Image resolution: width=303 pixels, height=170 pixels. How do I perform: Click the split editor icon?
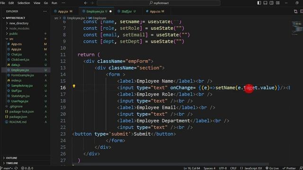click(x=302, y=11)
